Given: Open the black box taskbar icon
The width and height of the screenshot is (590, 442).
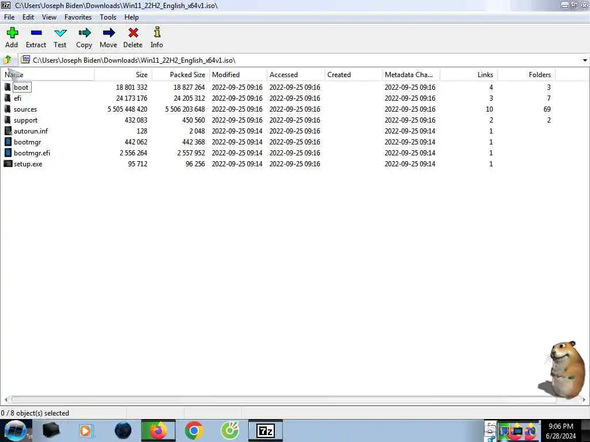Looking at the screenshot, I should tap(51, 430).
